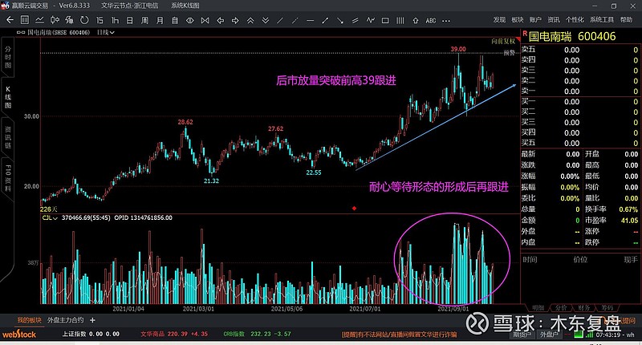Screen dimensions: 642x345
Task: Open the 财务 tab in quote panel
Action: click(584, 308)
